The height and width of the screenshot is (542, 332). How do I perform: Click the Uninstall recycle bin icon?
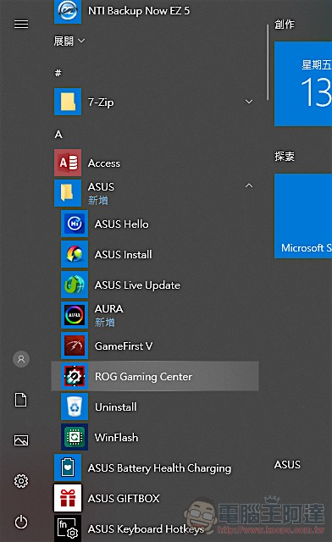75,406
